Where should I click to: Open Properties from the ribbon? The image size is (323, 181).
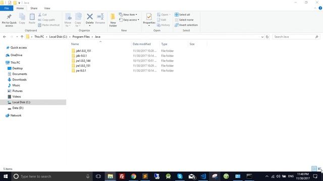pos(149,20)
